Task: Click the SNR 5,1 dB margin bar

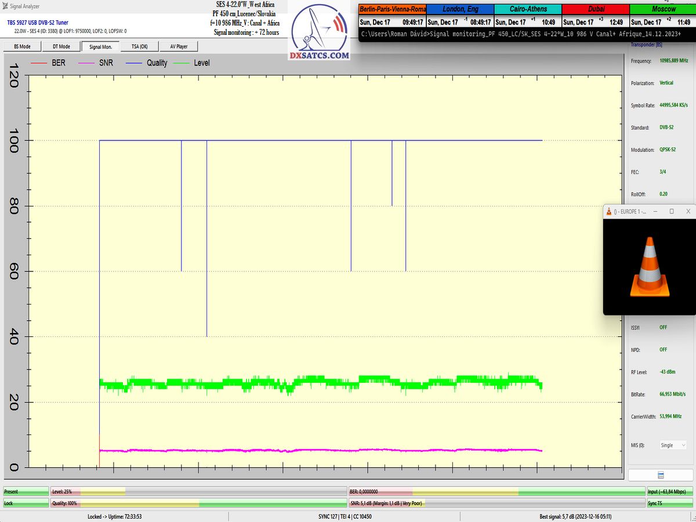Action: [496, 503]
